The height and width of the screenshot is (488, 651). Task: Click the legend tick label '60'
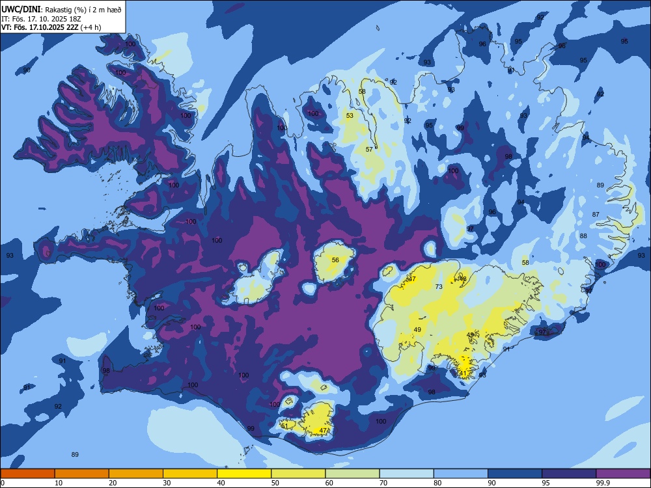point(329,483)
